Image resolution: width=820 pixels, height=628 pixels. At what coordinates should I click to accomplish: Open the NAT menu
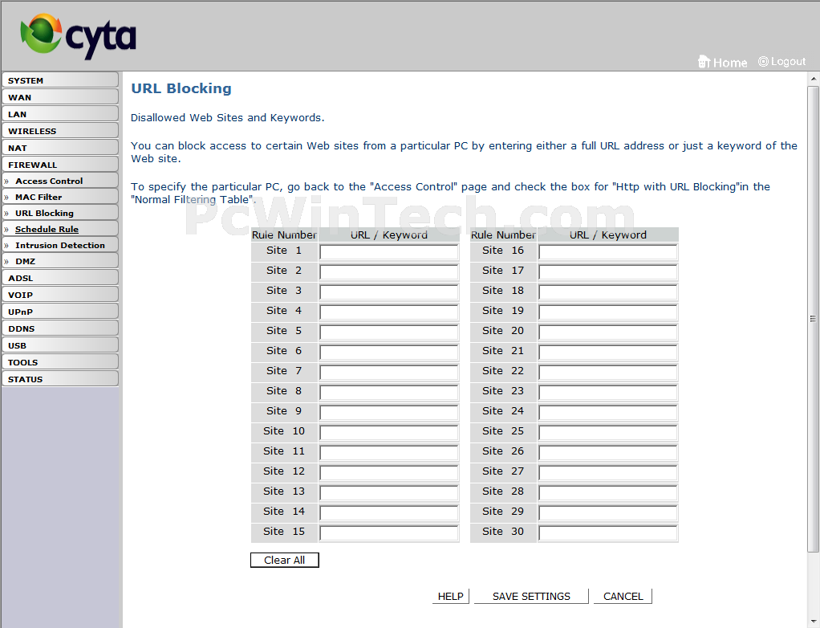[x=60, y=148]
